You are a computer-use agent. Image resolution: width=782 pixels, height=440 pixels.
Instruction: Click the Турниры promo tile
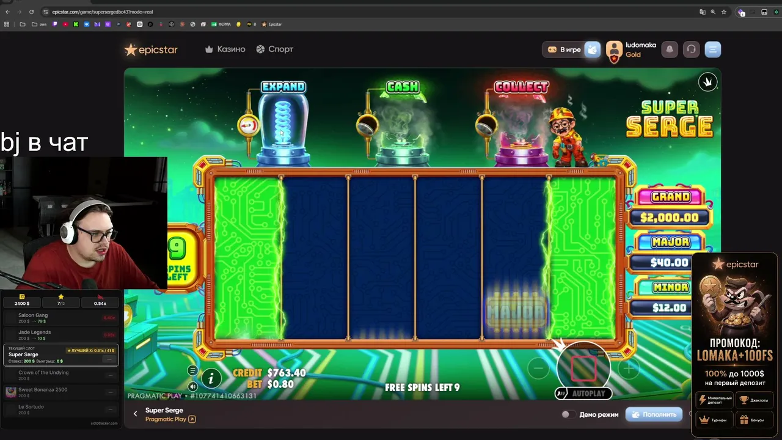click(x=715, y=420)
